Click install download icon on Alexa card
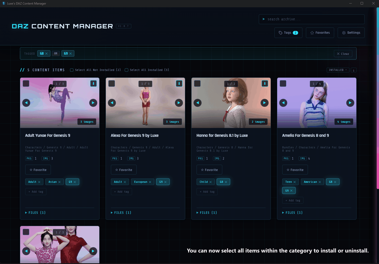This screenshot has width=379, height=264. tap(179, 83)
